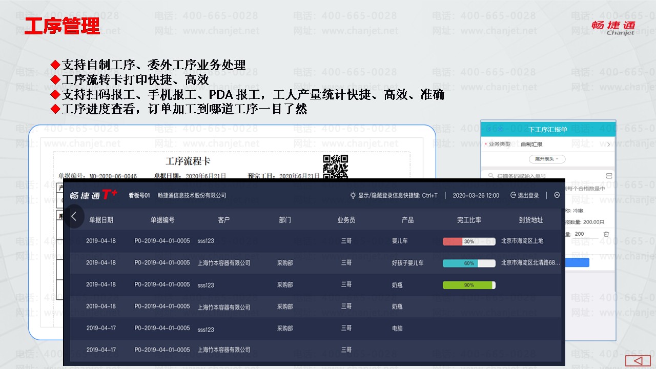Expand the 展开表头 dropdown

(x=547, y=159)
